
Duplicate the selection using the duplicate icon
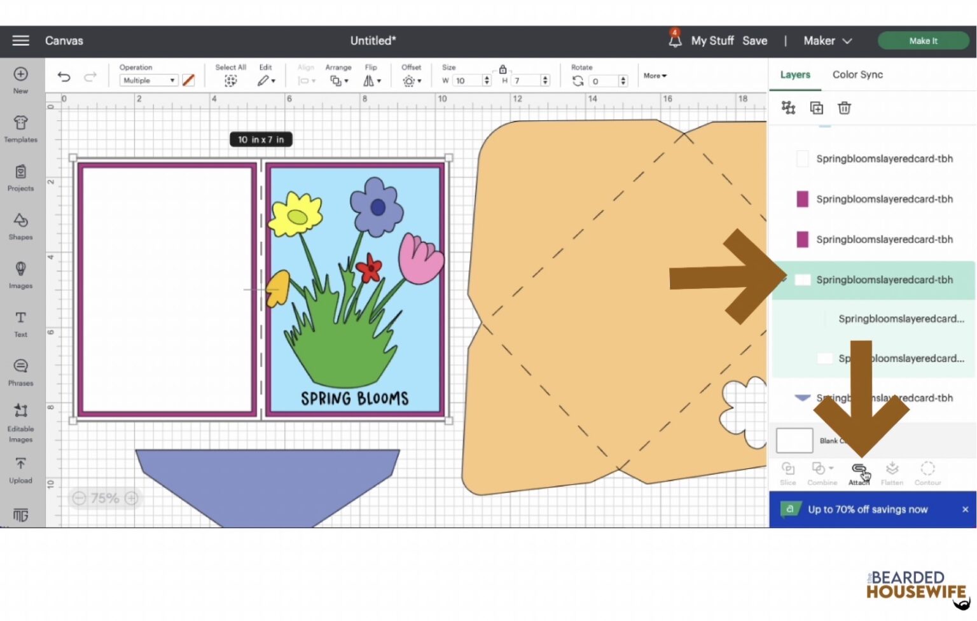(x=816, y=108)
